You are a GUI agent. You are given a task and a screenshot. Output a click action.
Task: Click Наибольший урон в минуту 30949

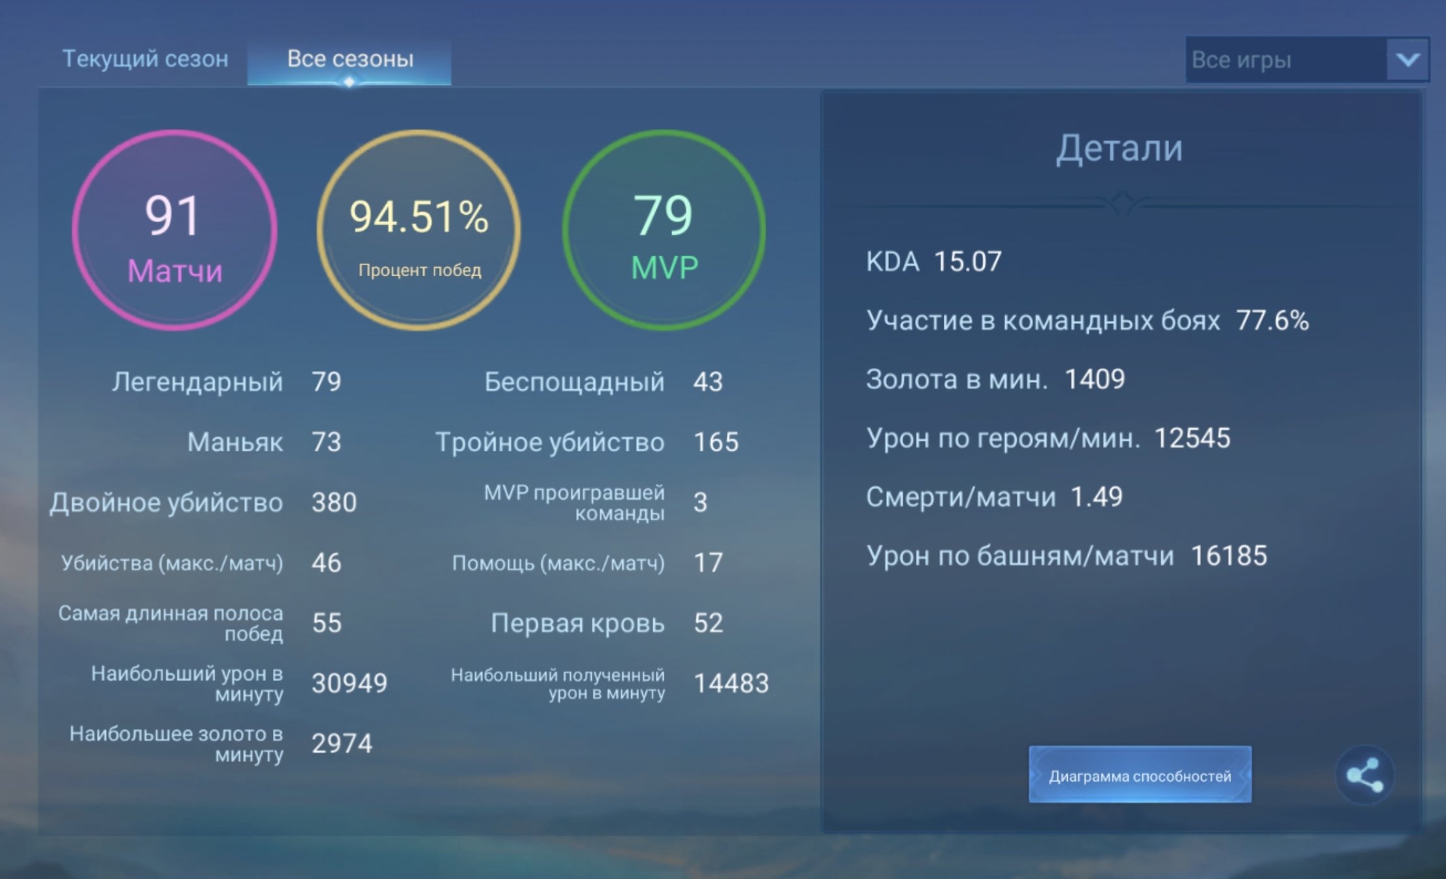[x=239, y=683]
